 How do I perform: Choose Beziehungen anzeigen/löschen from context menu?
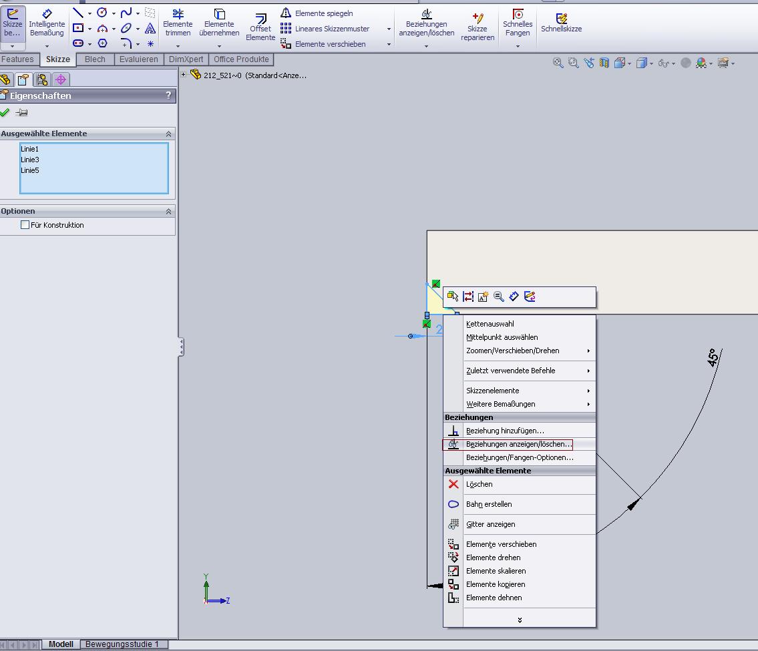coord(518,444)
